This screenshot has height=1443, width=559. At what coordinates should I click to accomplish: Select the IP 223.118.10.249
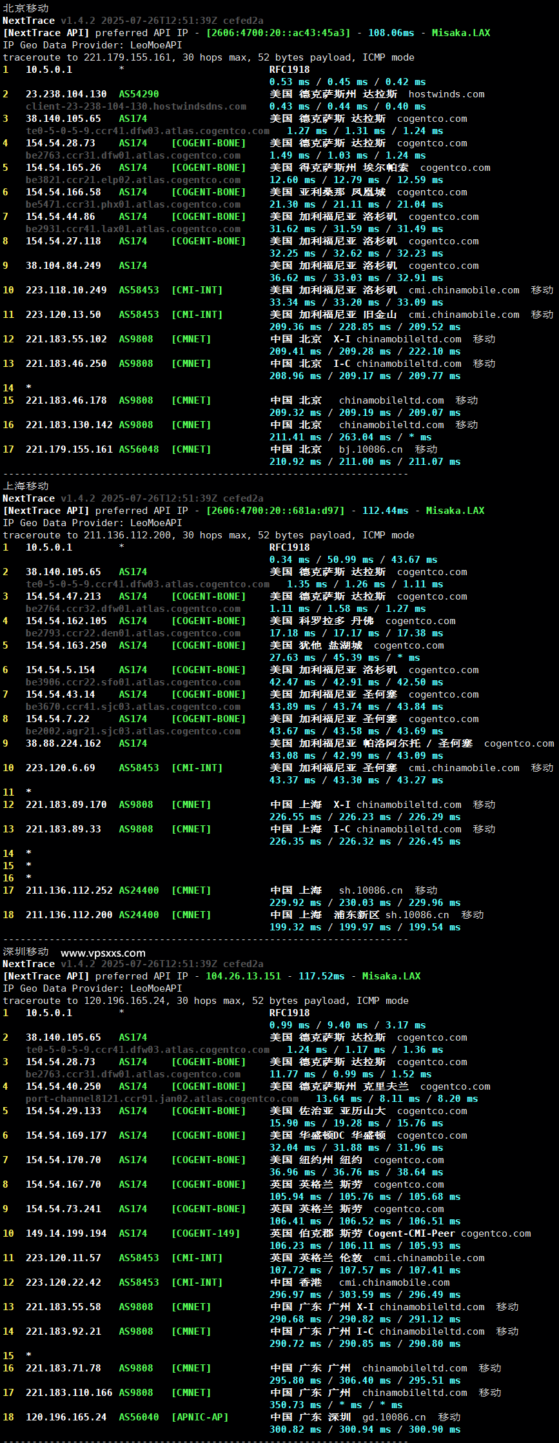point(66,290)
